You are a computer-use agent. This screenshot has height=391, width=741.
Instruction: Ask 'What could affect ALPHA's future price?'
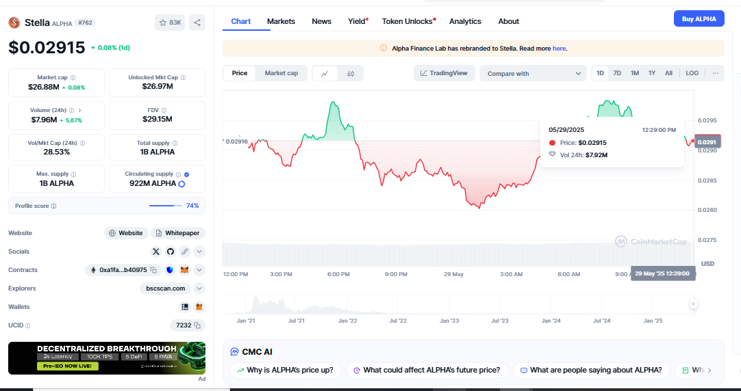pos(427,370)
